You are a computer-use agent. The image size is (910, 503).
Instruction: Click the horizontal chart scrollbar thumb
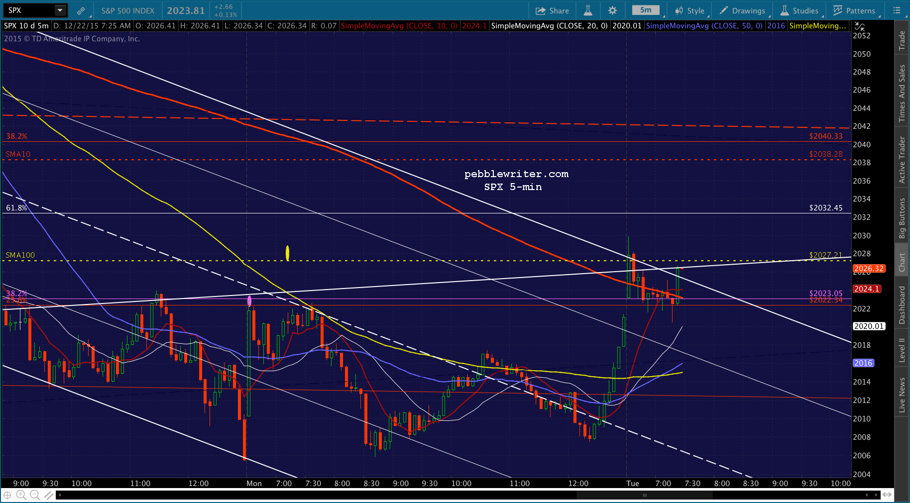pos(645,495)
